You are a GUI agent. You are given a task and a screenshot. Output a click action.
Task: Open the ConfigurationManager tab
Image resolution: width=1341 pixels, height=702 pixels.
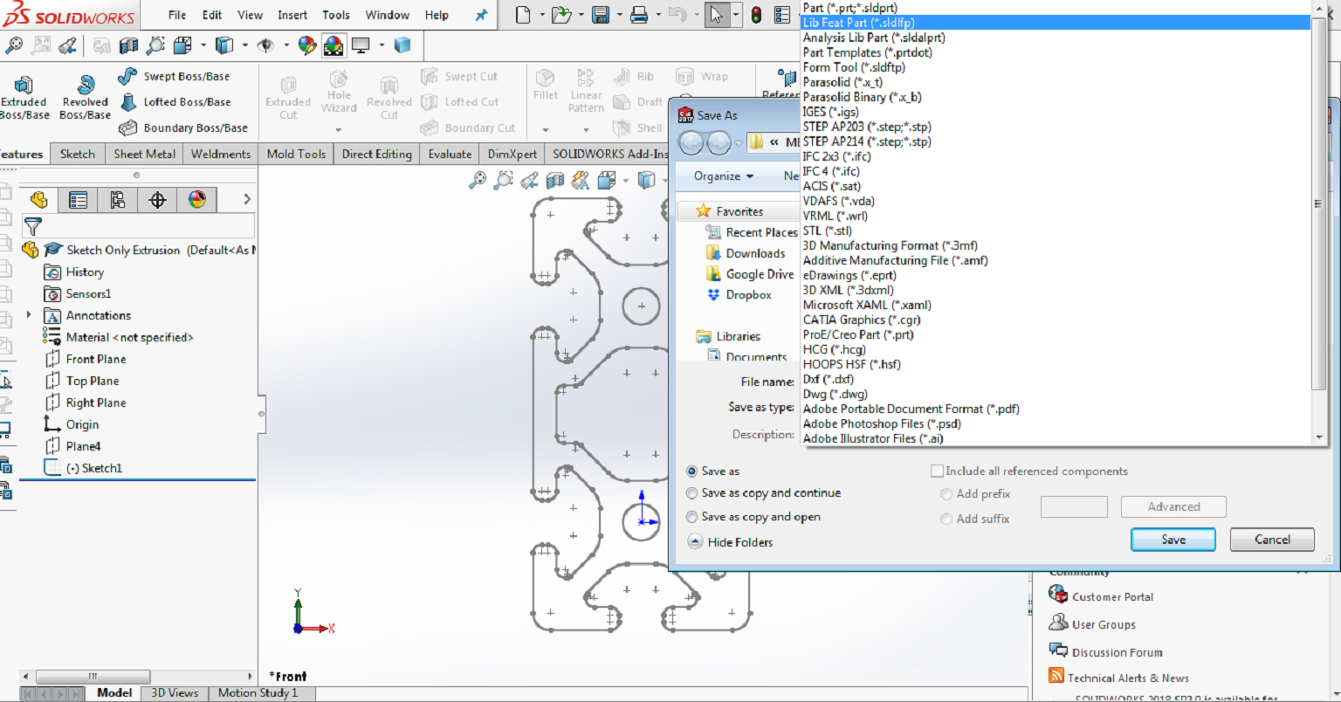point(118,200)
